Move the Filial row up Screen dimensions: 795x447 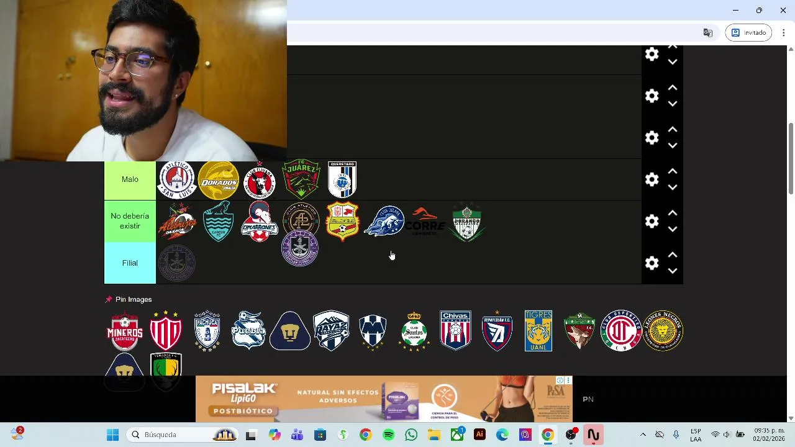point(673,255)
